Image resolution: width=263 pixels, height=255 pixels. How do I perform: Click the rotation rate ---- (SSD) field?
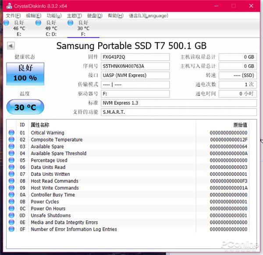(x=238, y=75)
